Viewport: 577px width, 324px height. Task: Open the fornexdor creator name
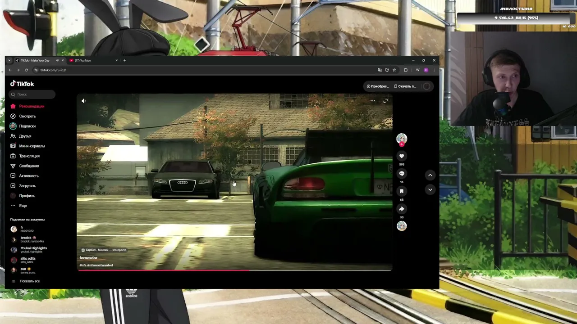pyautogui.click(x=88, y=258)
